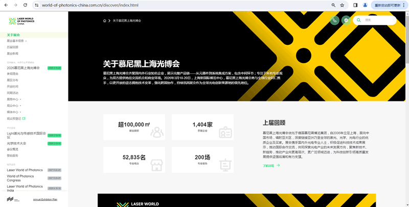
Task: Reload the page with the refresh icon
Action: 26,5
